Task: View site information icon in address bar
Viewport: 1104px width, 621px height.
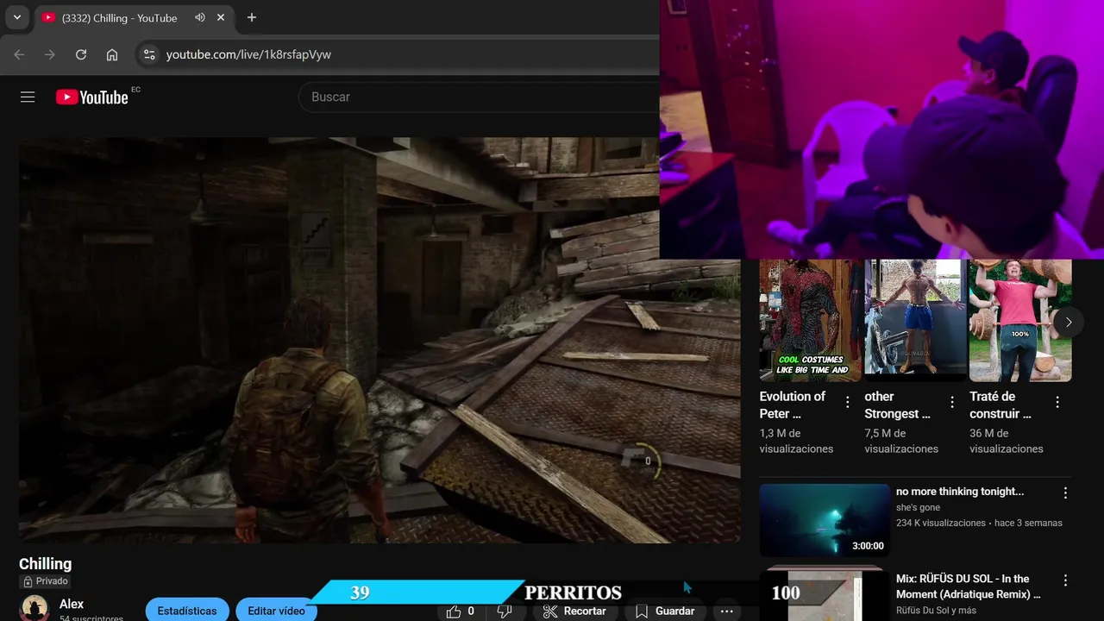Action: (149, 54)
